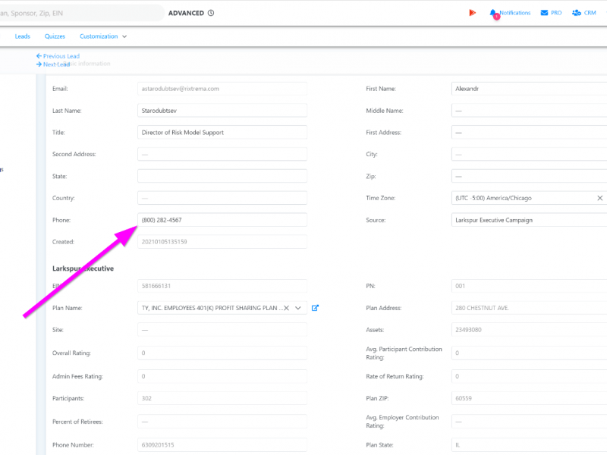Image resolution: width=607 pixels, height=455 pixels.
Task: Open plan in new window icon
Action: coord(316,308)
